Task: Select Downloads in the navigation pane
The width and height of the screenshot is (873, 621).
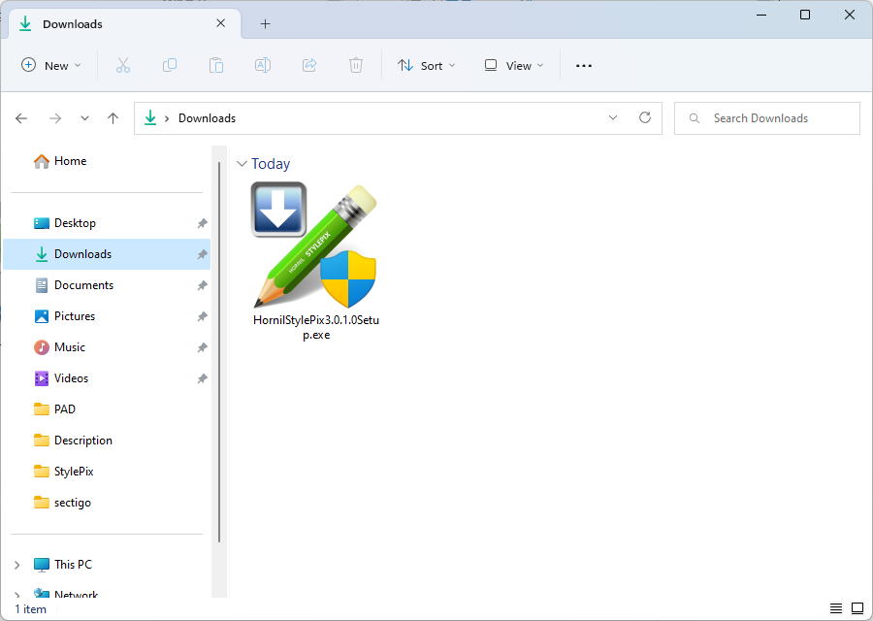Action: [x=107, y=254]
